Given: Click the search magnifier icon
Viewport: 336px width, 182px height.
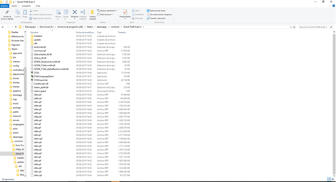Looking at the screenshot, I should click(x=331, y=27).
